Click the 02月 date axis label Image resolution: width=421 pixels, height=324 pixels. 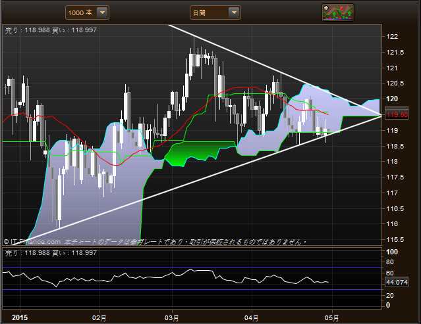[x=99, y=318]
